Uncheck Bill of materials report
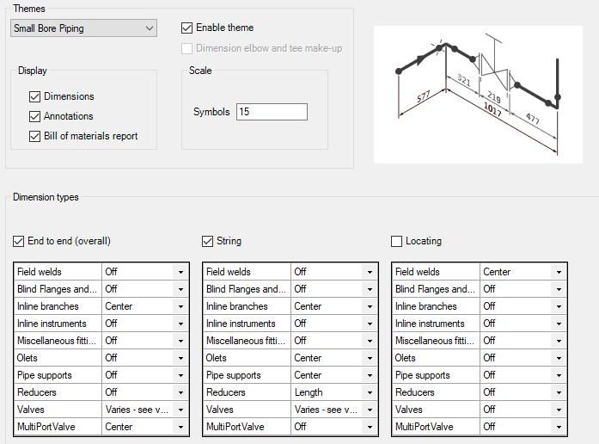599x444 pixels. point(35,136)
